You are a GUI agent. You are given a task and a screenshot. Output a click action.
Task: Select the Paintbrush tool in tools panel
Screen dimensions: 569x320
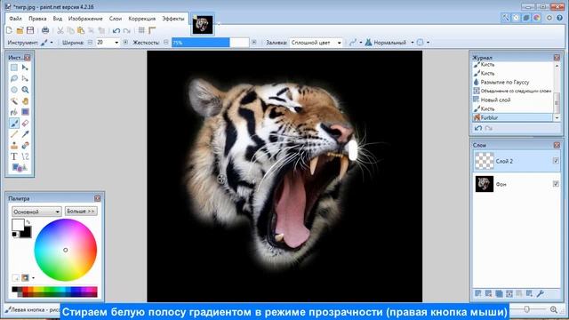click(14, 124)
